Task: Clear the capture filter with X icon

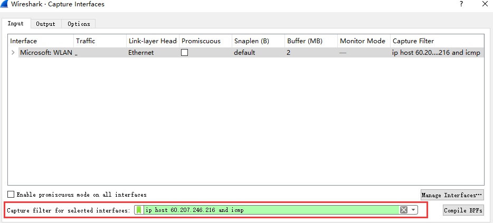Action: [x=404, y=210]
